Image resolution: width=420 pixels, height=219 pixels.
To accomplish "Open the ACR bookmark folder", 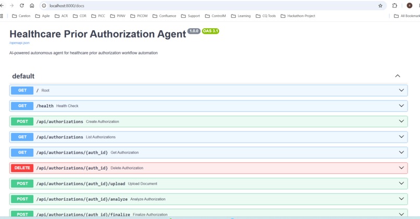I will click(61, 16).
